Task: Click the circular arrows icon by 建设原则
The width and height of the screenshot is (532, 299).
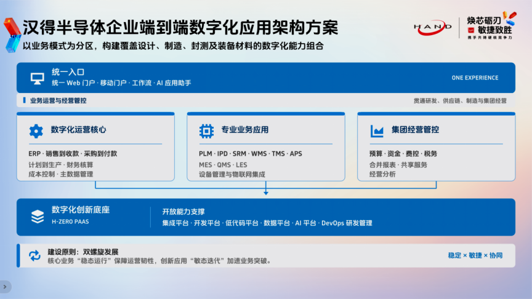Action: point(34,255)
